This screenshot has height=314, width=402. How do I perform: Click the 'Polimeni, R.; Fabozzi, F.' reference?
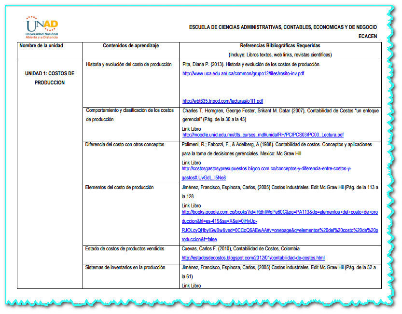tap(277, 149)
